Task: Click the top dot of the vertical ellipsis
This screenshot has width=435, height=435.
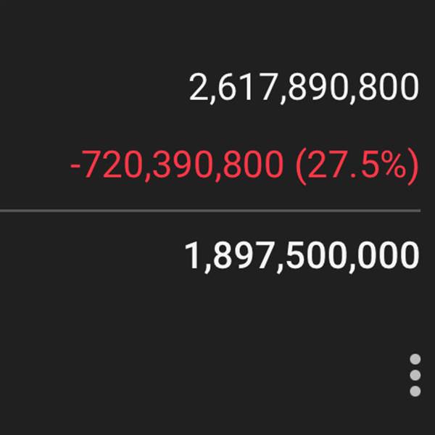Action: coord(415,359)
